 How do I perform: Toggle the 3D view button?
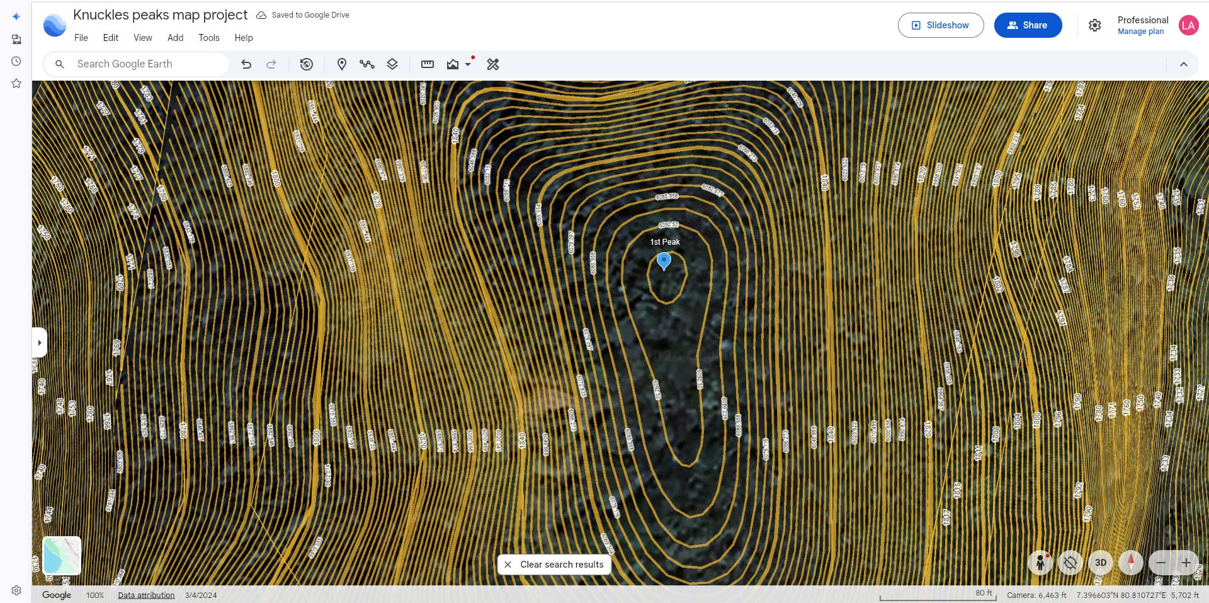tap(1101, 563)
